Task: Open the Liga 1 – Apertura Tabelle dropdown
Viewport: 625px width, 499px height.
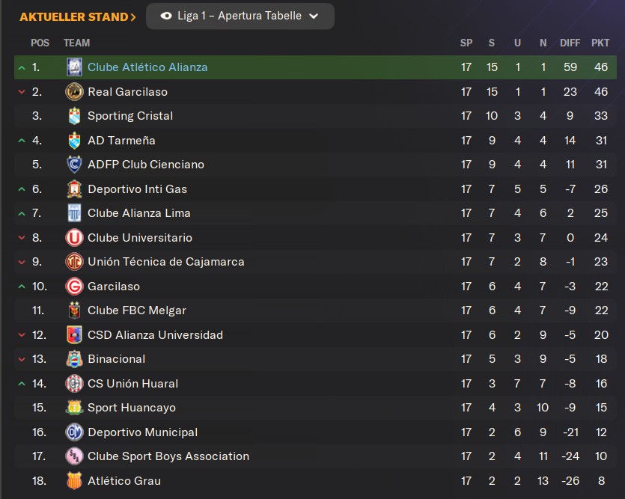Action: pyautogui.click(x=240, y=16)
